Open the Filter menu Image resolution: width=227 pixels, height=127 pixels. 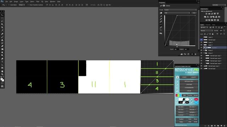point(38,1)
